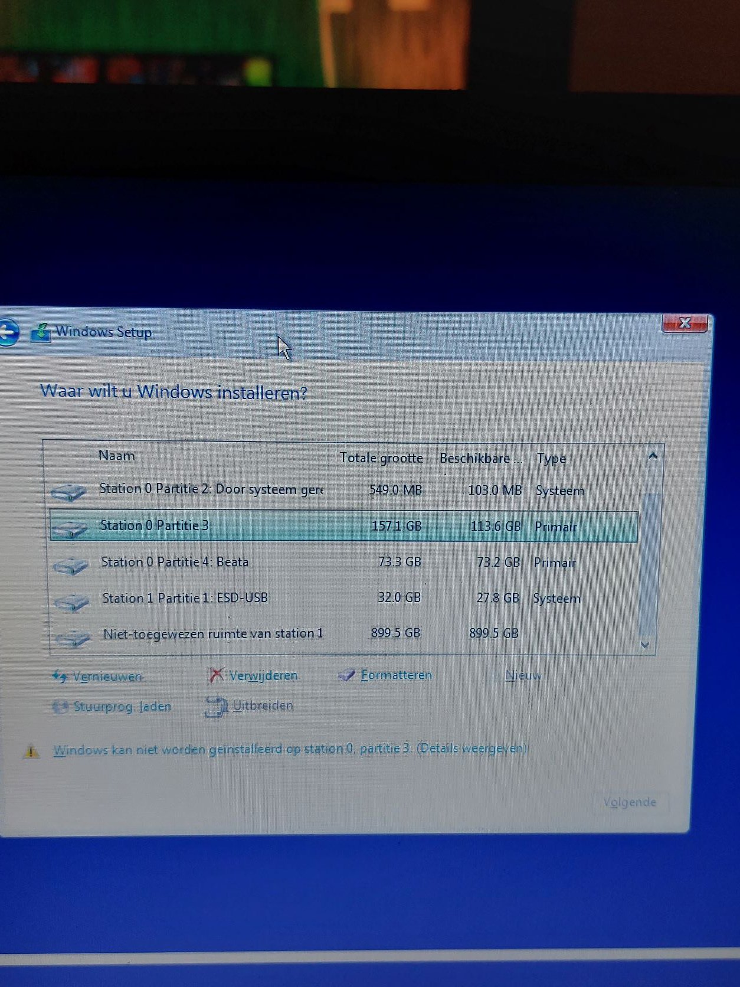Refresh the list with Vernieuwen
Screen dimensions: 740x987
pos(107,676)
